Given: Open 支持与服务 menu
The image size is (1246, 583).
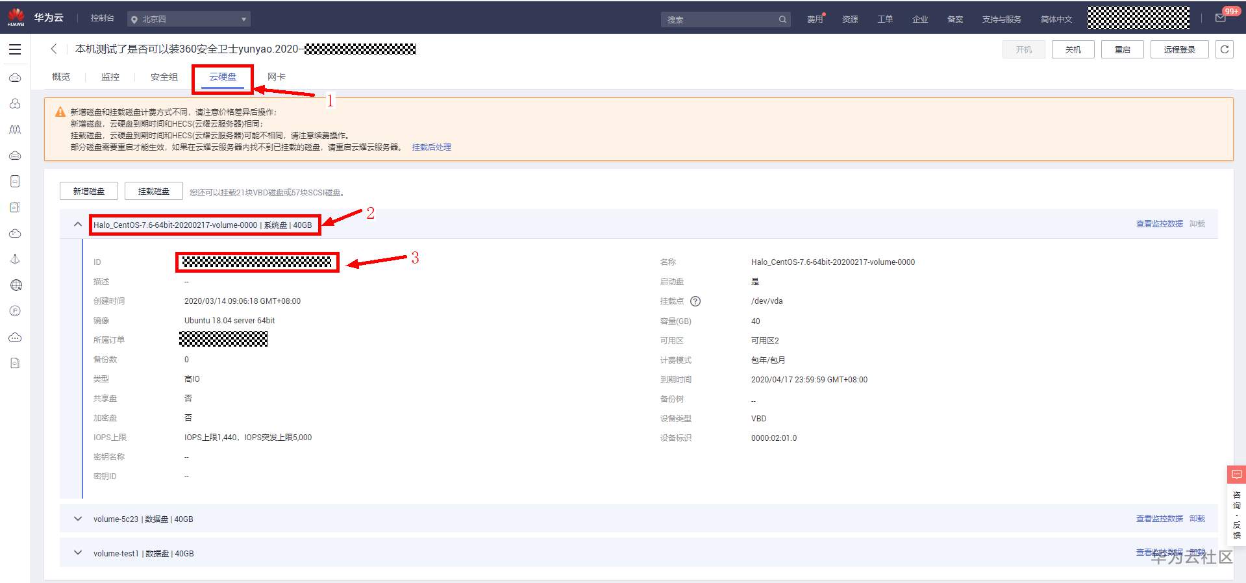Looking at the screenshot, I should (1002, 19).
